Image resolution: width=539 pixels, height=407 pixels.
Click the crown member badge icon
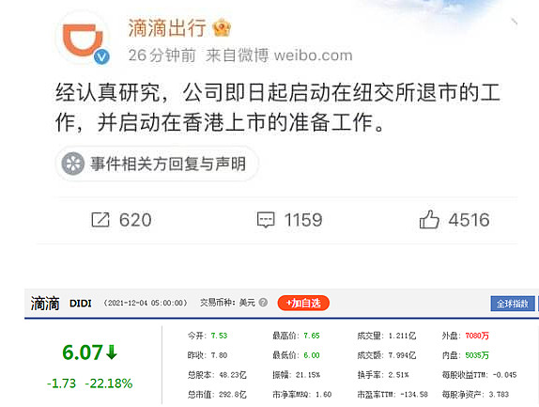pyautogui.click(x=222, y=28)
